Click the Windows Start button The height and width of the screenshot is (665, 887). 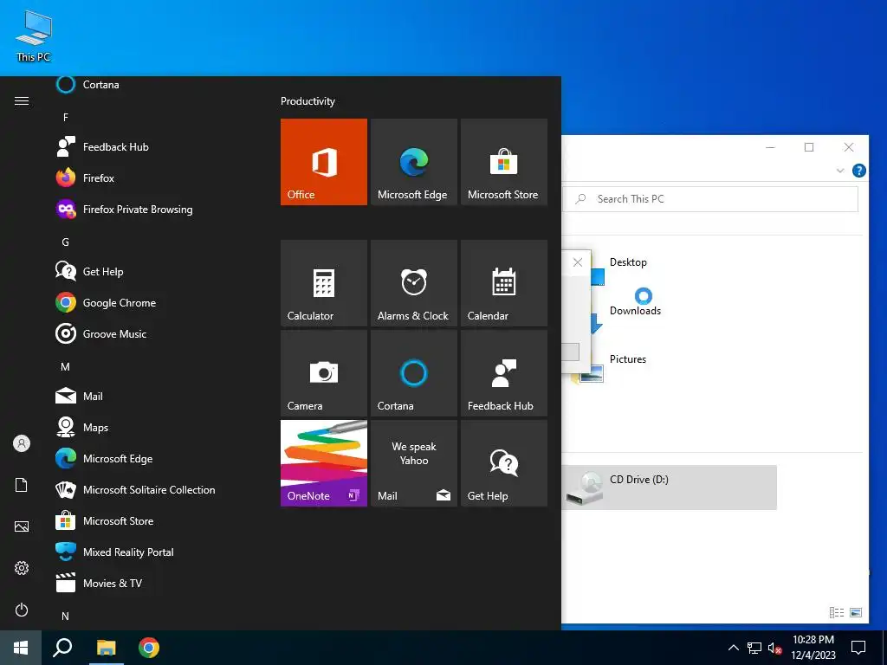[x=21, y=648]
